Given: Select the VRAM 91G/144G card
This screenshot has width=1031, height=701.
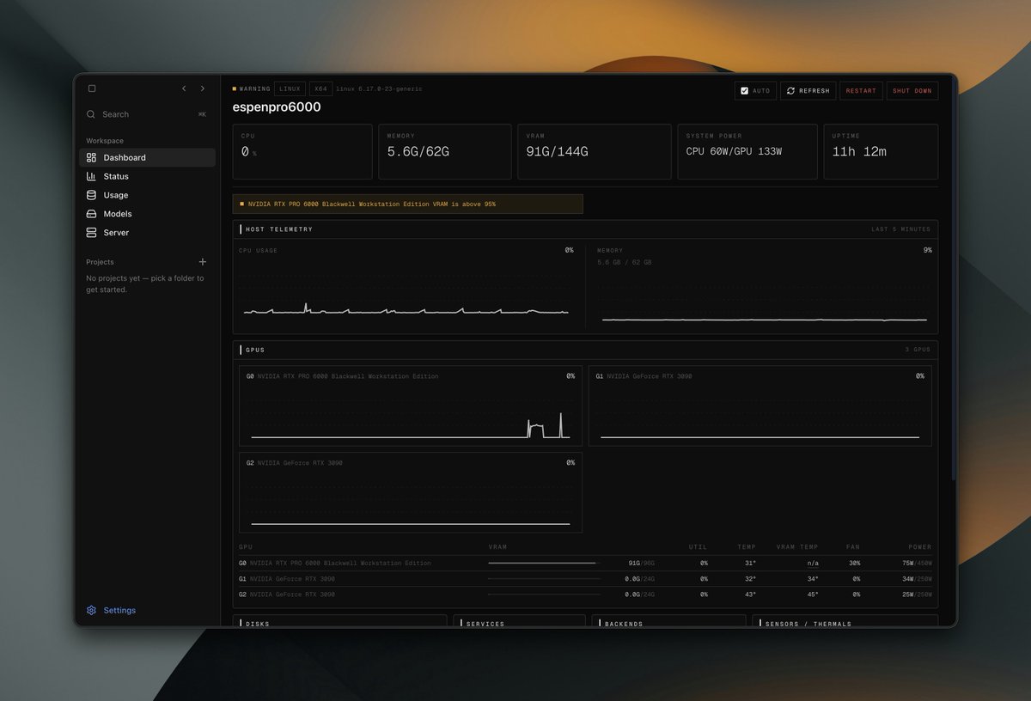Looking at the screenshot, I should (x=595, y=151).
